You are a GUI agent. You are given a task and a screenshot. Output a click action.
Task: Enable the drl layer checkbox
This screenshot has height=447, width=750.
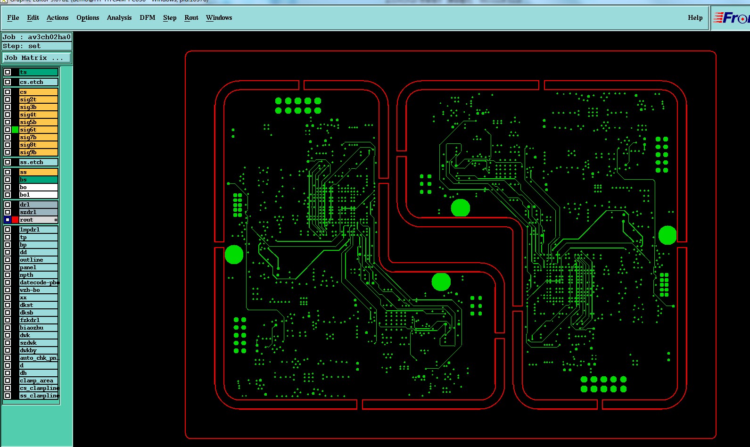click(x=8, y=205)
